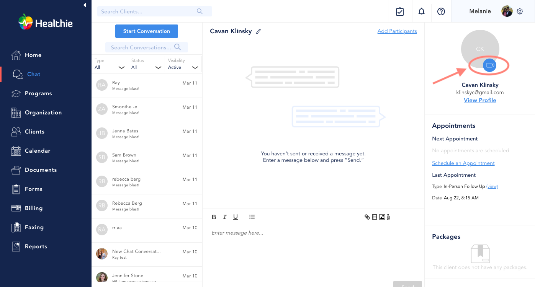
Task: Start a video call with Cavan Klinsky
Action: click(489, 65)
